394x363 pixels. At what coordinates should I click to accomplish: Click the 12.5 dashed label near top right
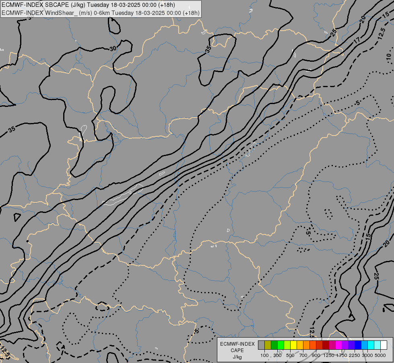tap(381, 34)
